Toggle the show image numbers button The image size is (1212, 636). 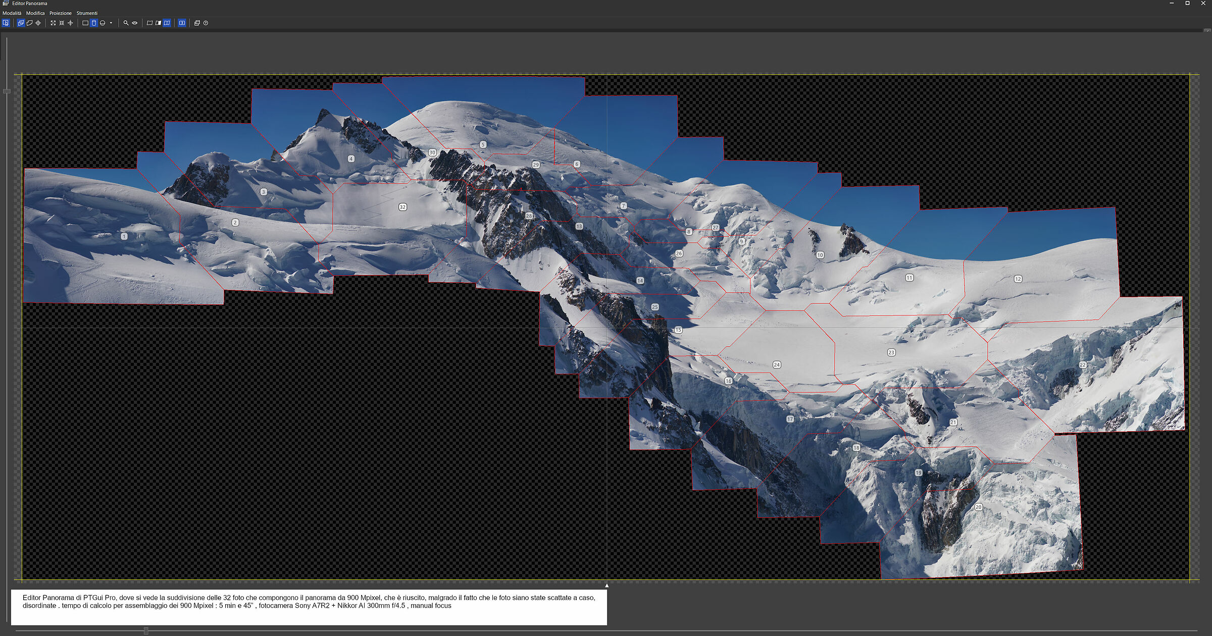click(x=182, y=23)
